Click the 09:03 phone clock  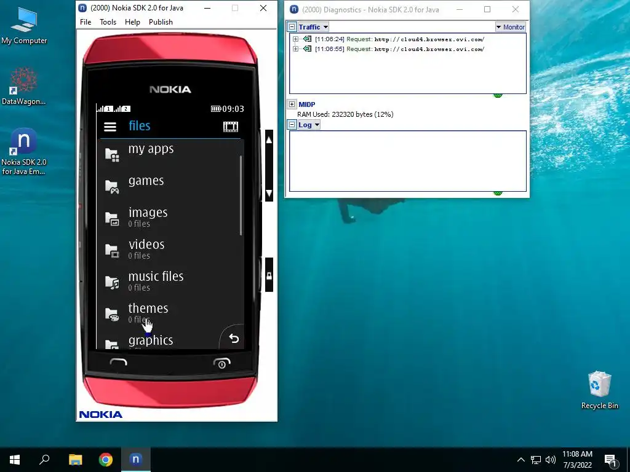233,109
